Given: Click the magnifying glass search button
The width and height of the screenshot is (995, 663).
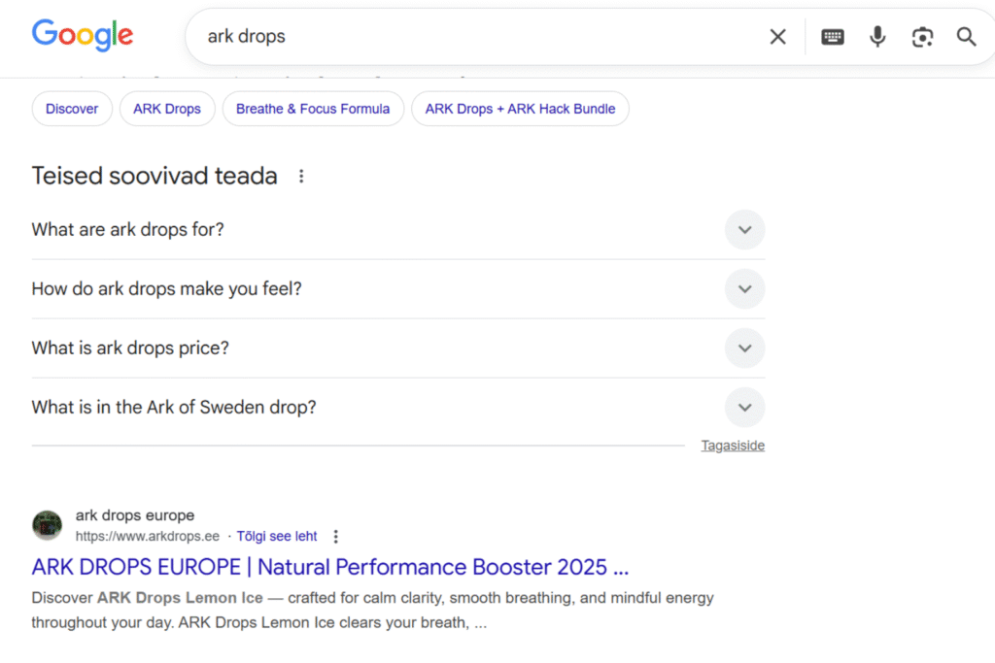Looking at the screenshot, I should [966, 37].
